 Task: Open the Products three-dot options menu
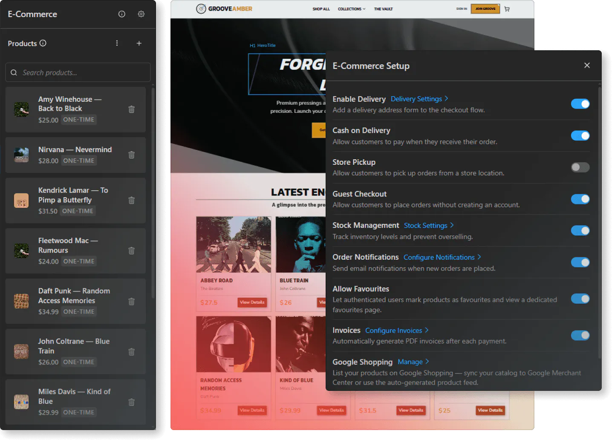(x=117, y=43)
